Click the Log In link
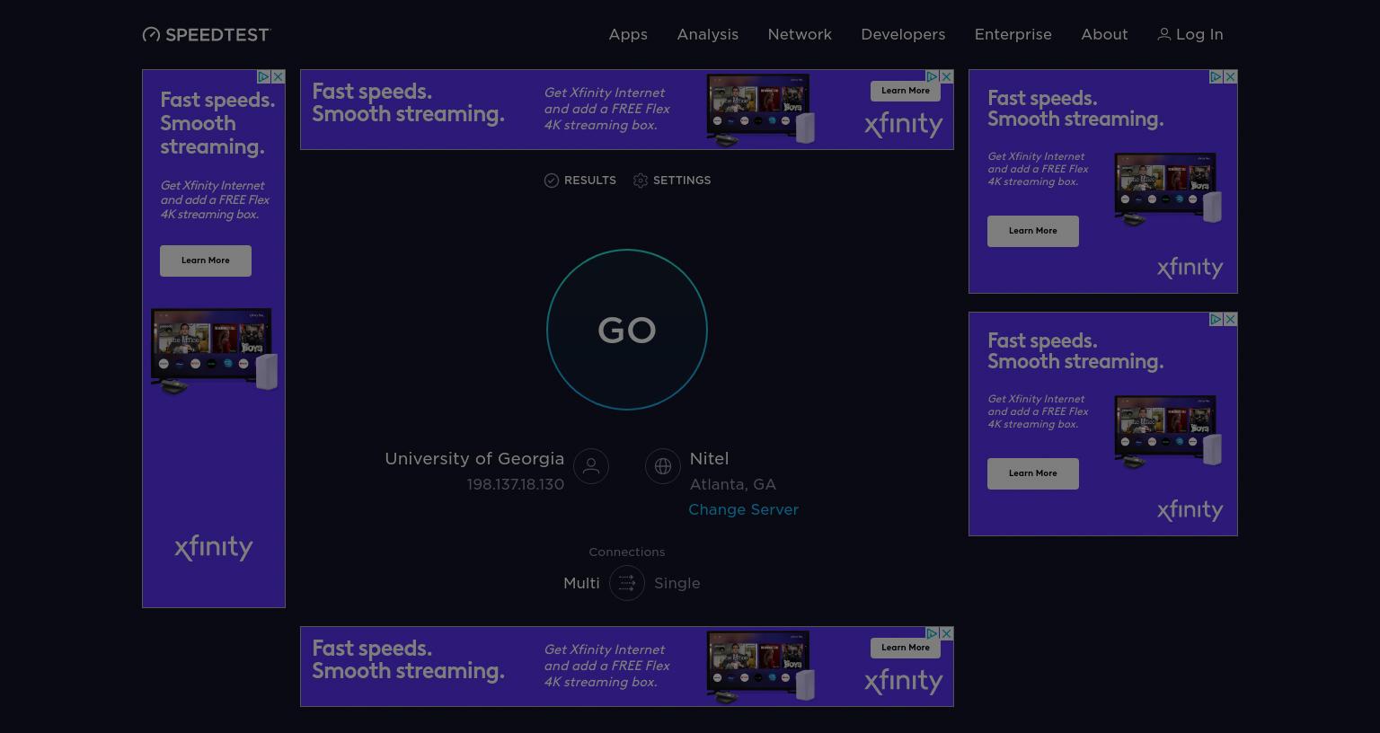1380x733 pixels. coord(1190,34)
